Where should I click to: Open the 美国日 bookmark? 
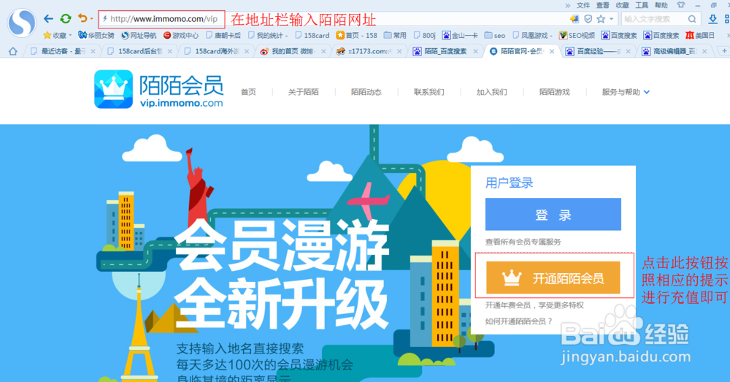click(x=700, y=35)
